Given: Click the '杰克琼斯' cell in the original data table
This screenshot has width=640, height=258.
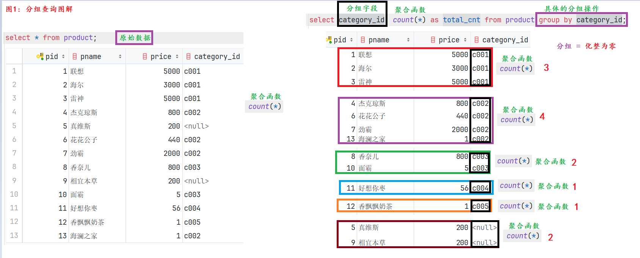Looking at the screenshot, I should [84, 112].
